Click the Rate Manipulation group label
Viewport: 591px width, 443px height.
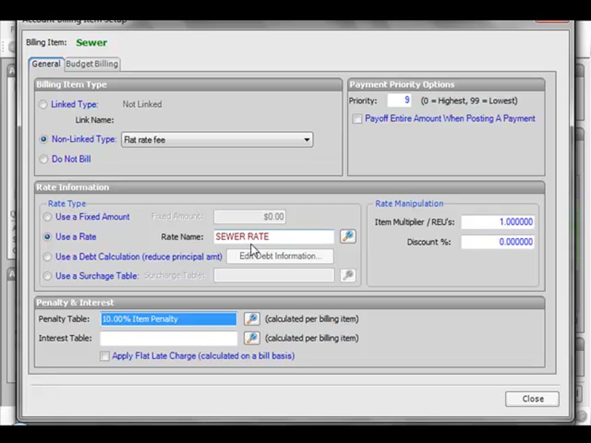[409, 204]
